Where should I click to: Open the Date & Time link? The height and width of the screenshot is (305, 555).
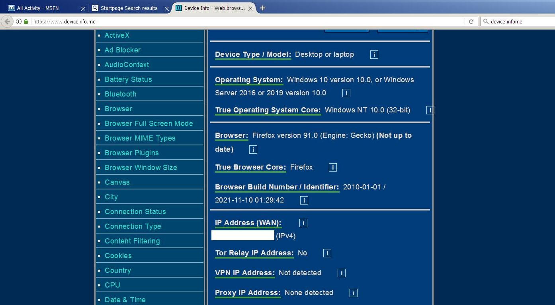click(125, 300)
